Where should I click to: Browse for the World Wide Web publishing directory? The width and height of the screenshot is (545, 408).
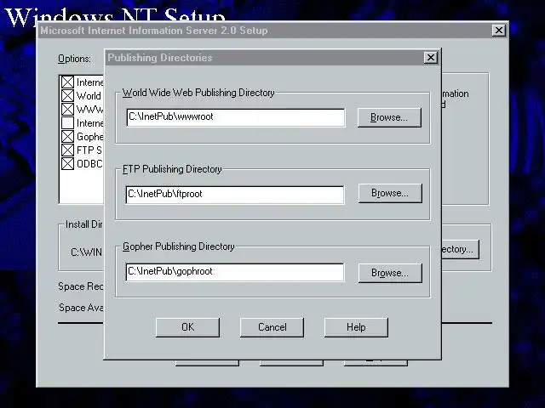[389, 117]
